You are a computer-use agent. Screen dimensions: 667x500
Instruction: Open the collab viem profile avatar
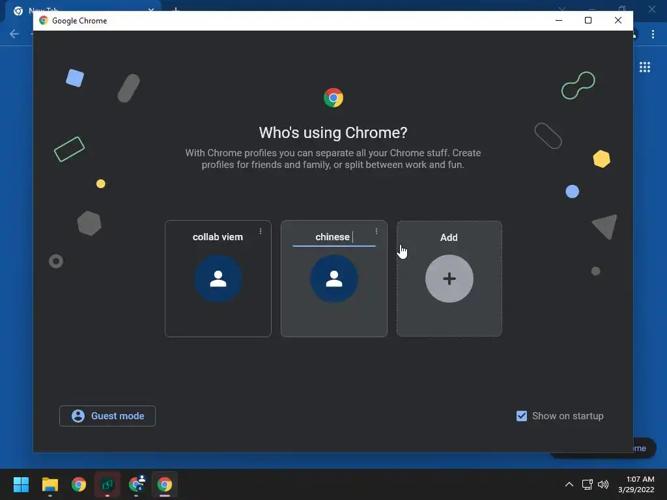coord(218,279)
